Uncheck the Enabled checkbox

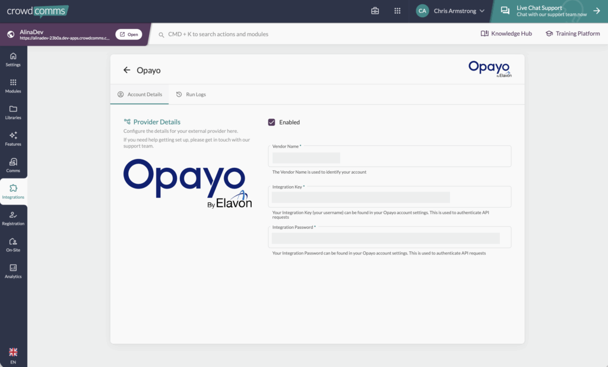pyautogui.click(x=272, y=122)
